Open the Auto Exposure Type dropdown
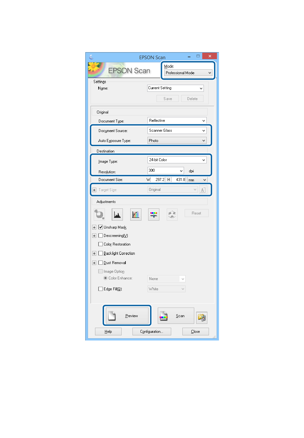 177,141
